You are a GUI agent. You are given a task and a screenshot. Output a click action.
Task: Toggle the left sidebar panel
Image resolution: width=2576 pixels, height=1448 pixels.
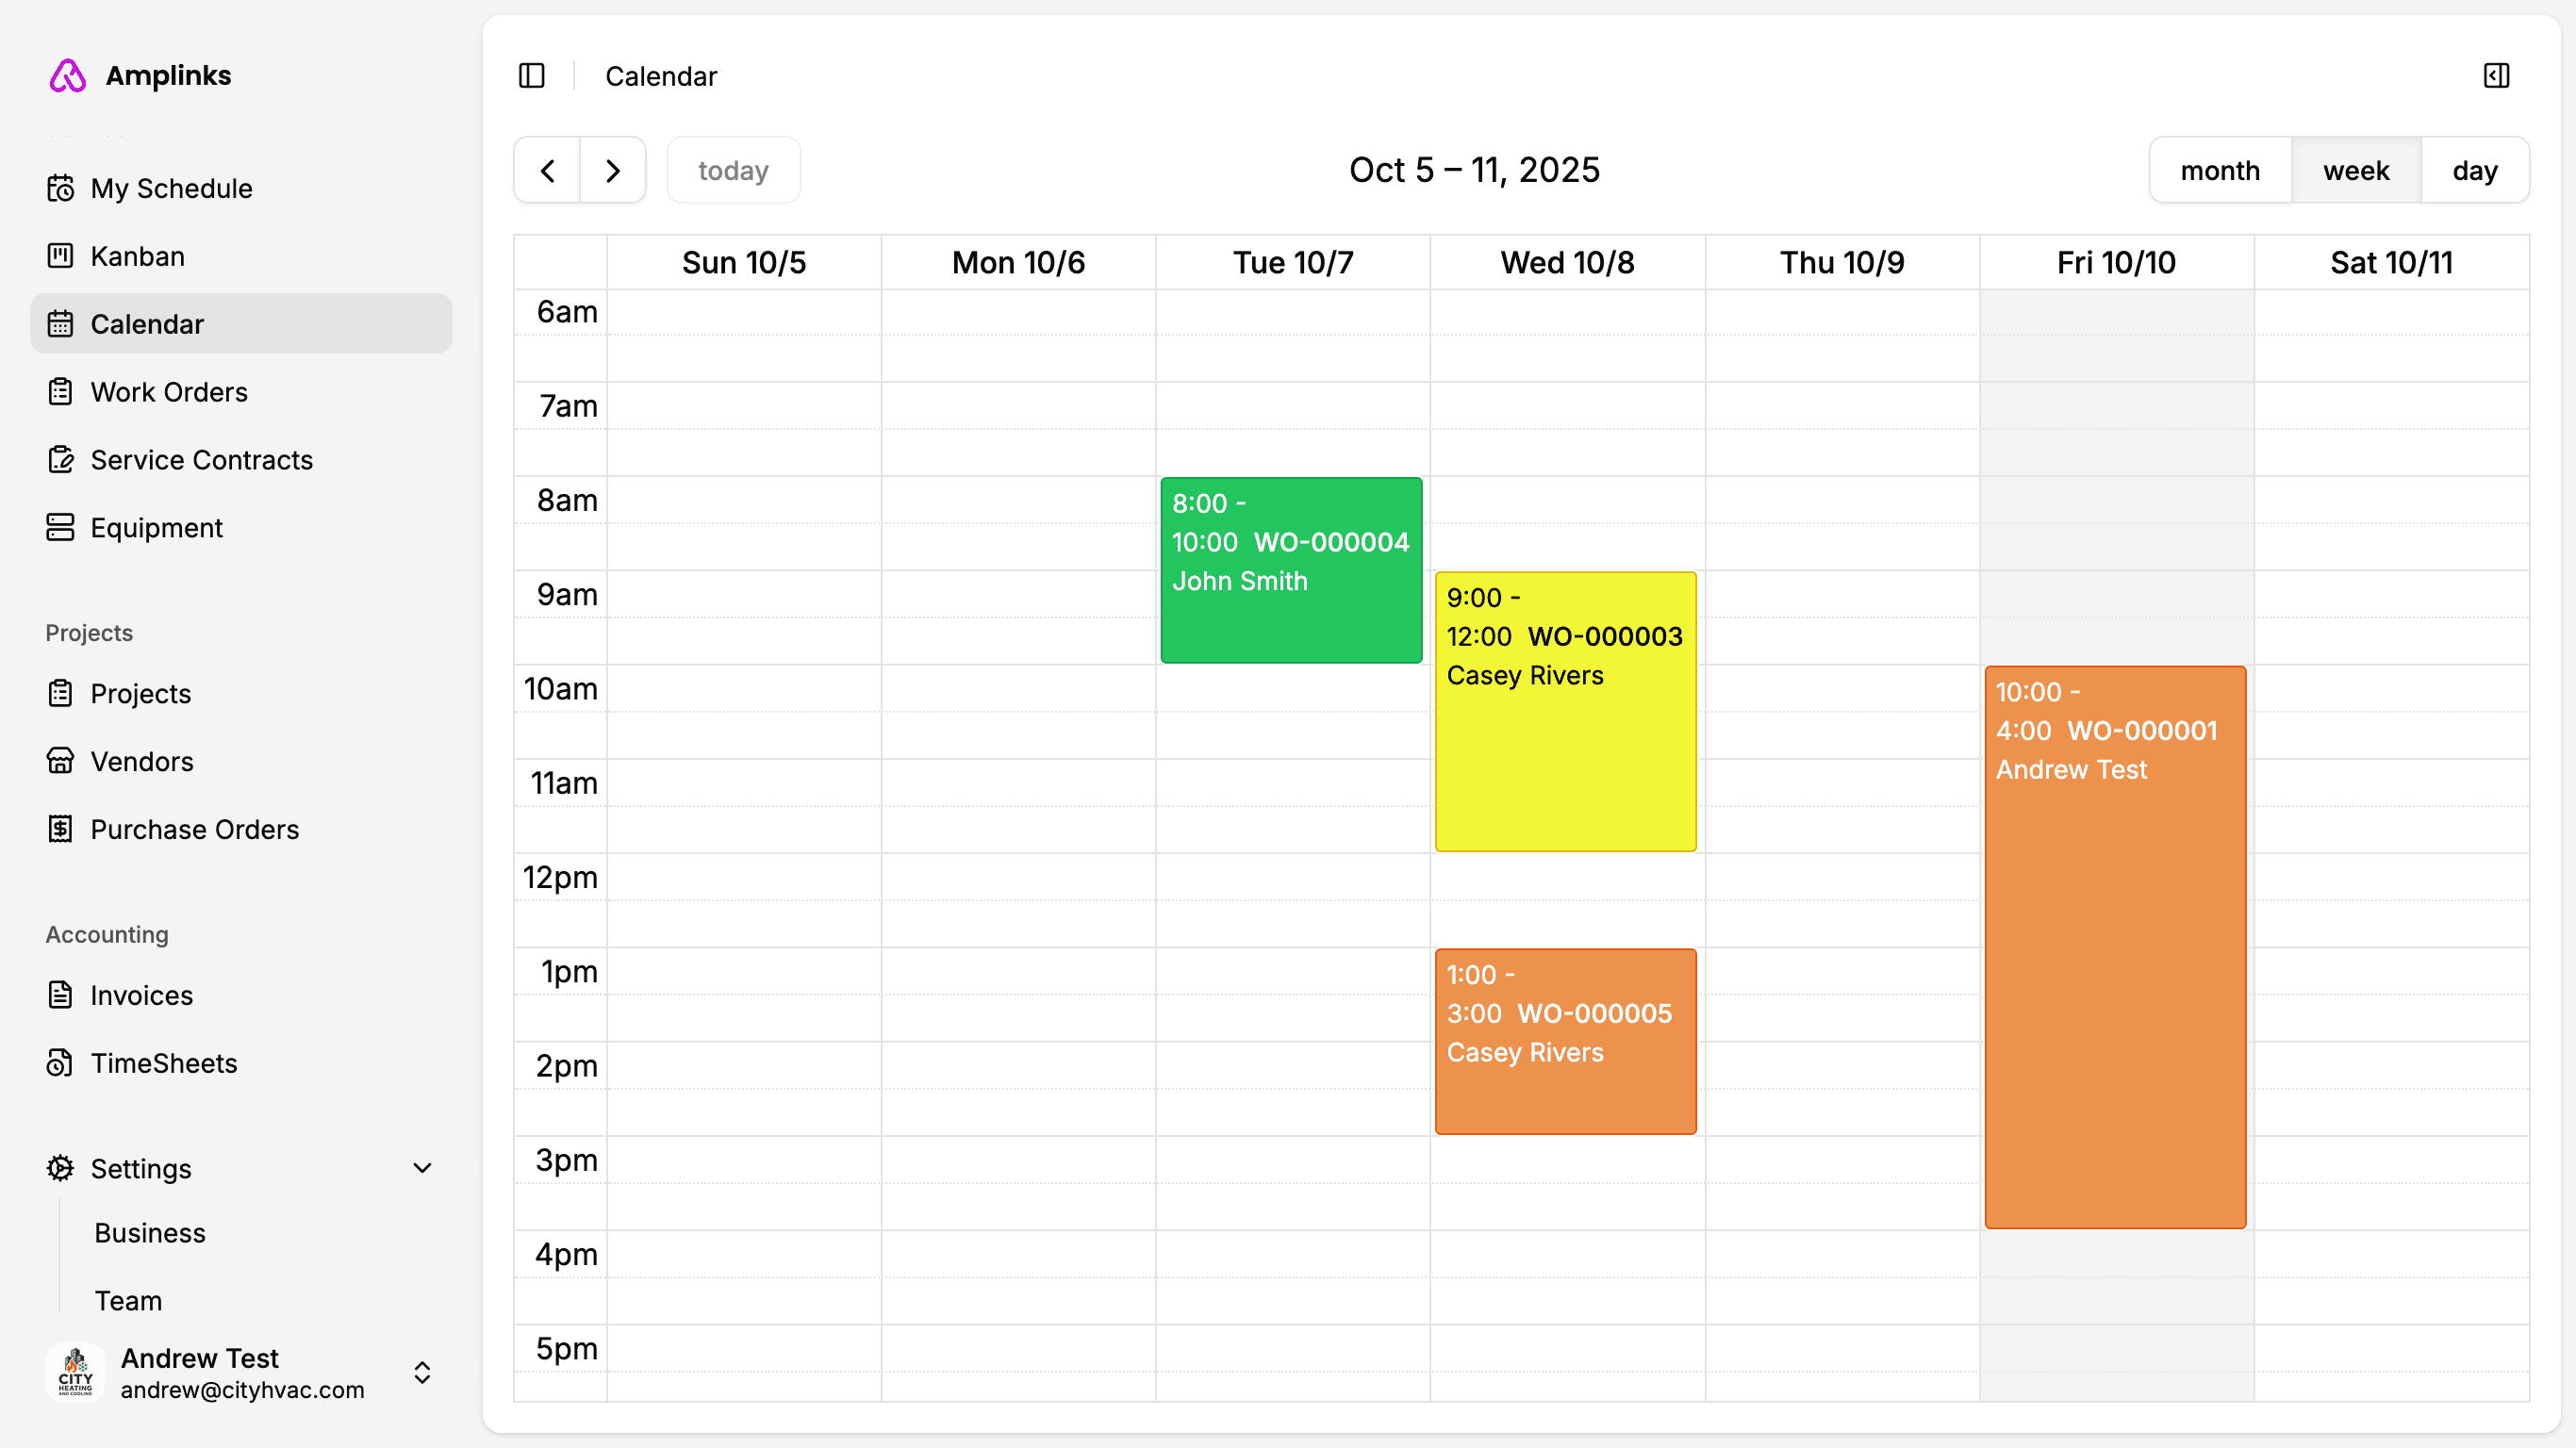coord(532,76)
